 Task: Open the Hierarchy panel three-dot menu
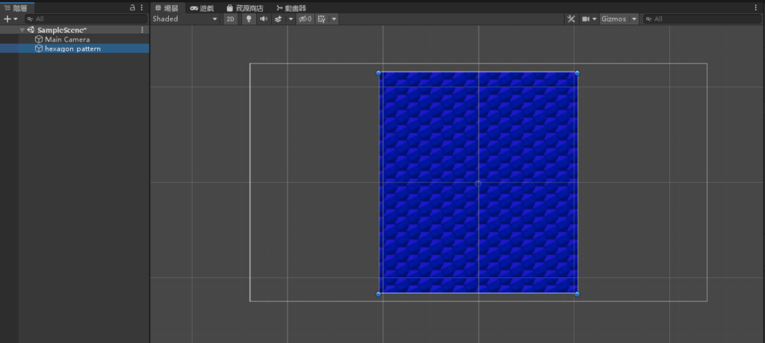tap(142, 7)
